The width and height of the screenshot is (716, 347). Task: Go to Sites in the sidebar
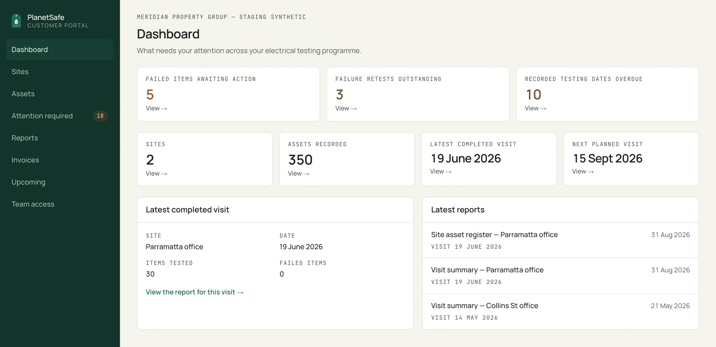60,72
